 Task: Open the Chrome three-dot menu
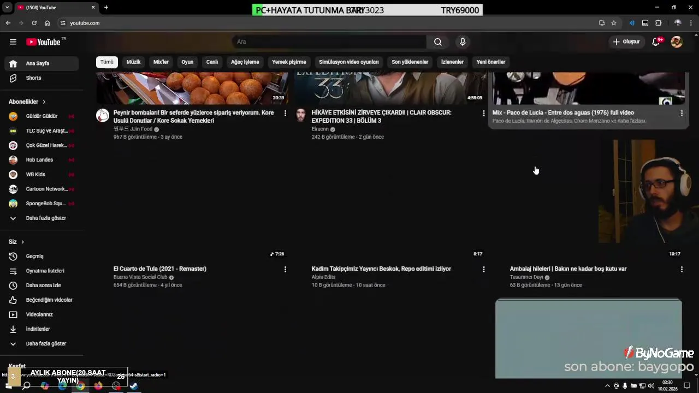691,23
